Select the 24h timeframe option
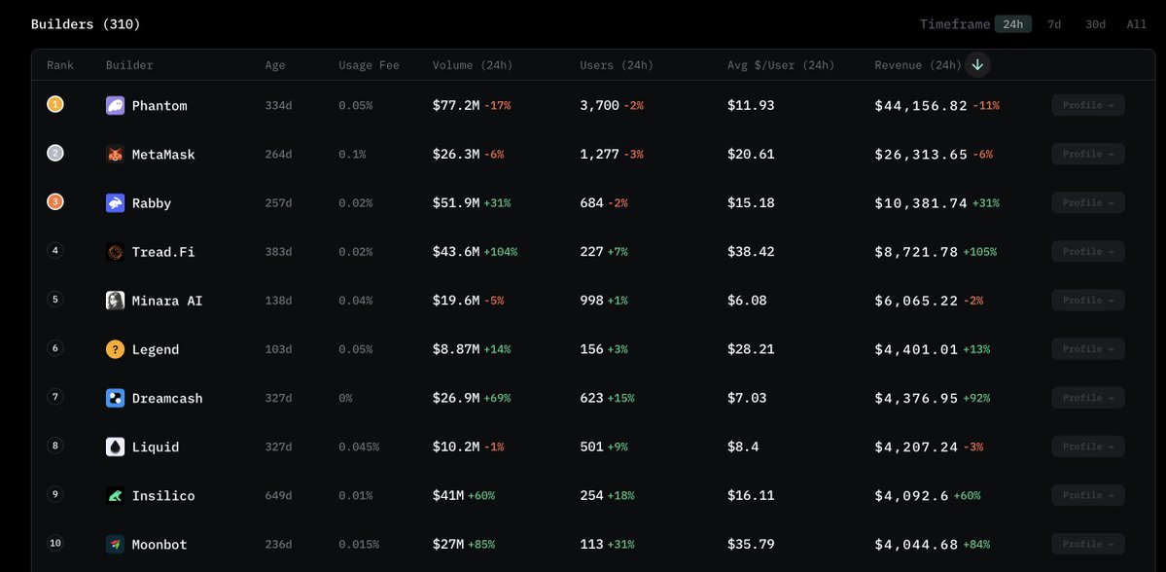Image resolution: width=1166 pixels, height=572 pixels. coord(1012,23)
